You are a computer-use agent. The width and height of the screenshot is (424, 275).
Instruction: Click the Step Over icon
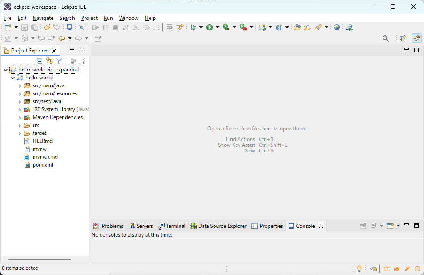tap(146, 27)
